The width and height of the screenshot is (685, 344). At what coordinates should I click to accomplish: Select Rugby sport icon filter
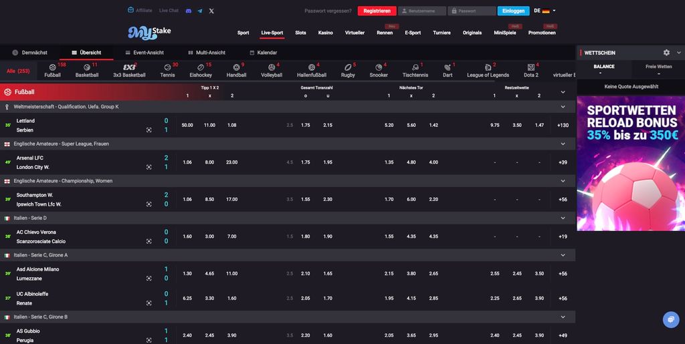click(x=348, y=71)
